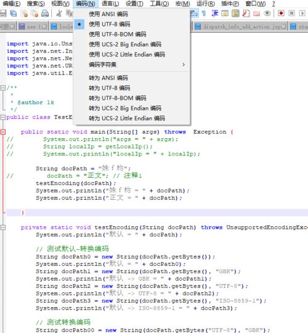Collapse the public class fold marker
The image size is (308, 333).
pyautogui.click(x=3, y=117)
